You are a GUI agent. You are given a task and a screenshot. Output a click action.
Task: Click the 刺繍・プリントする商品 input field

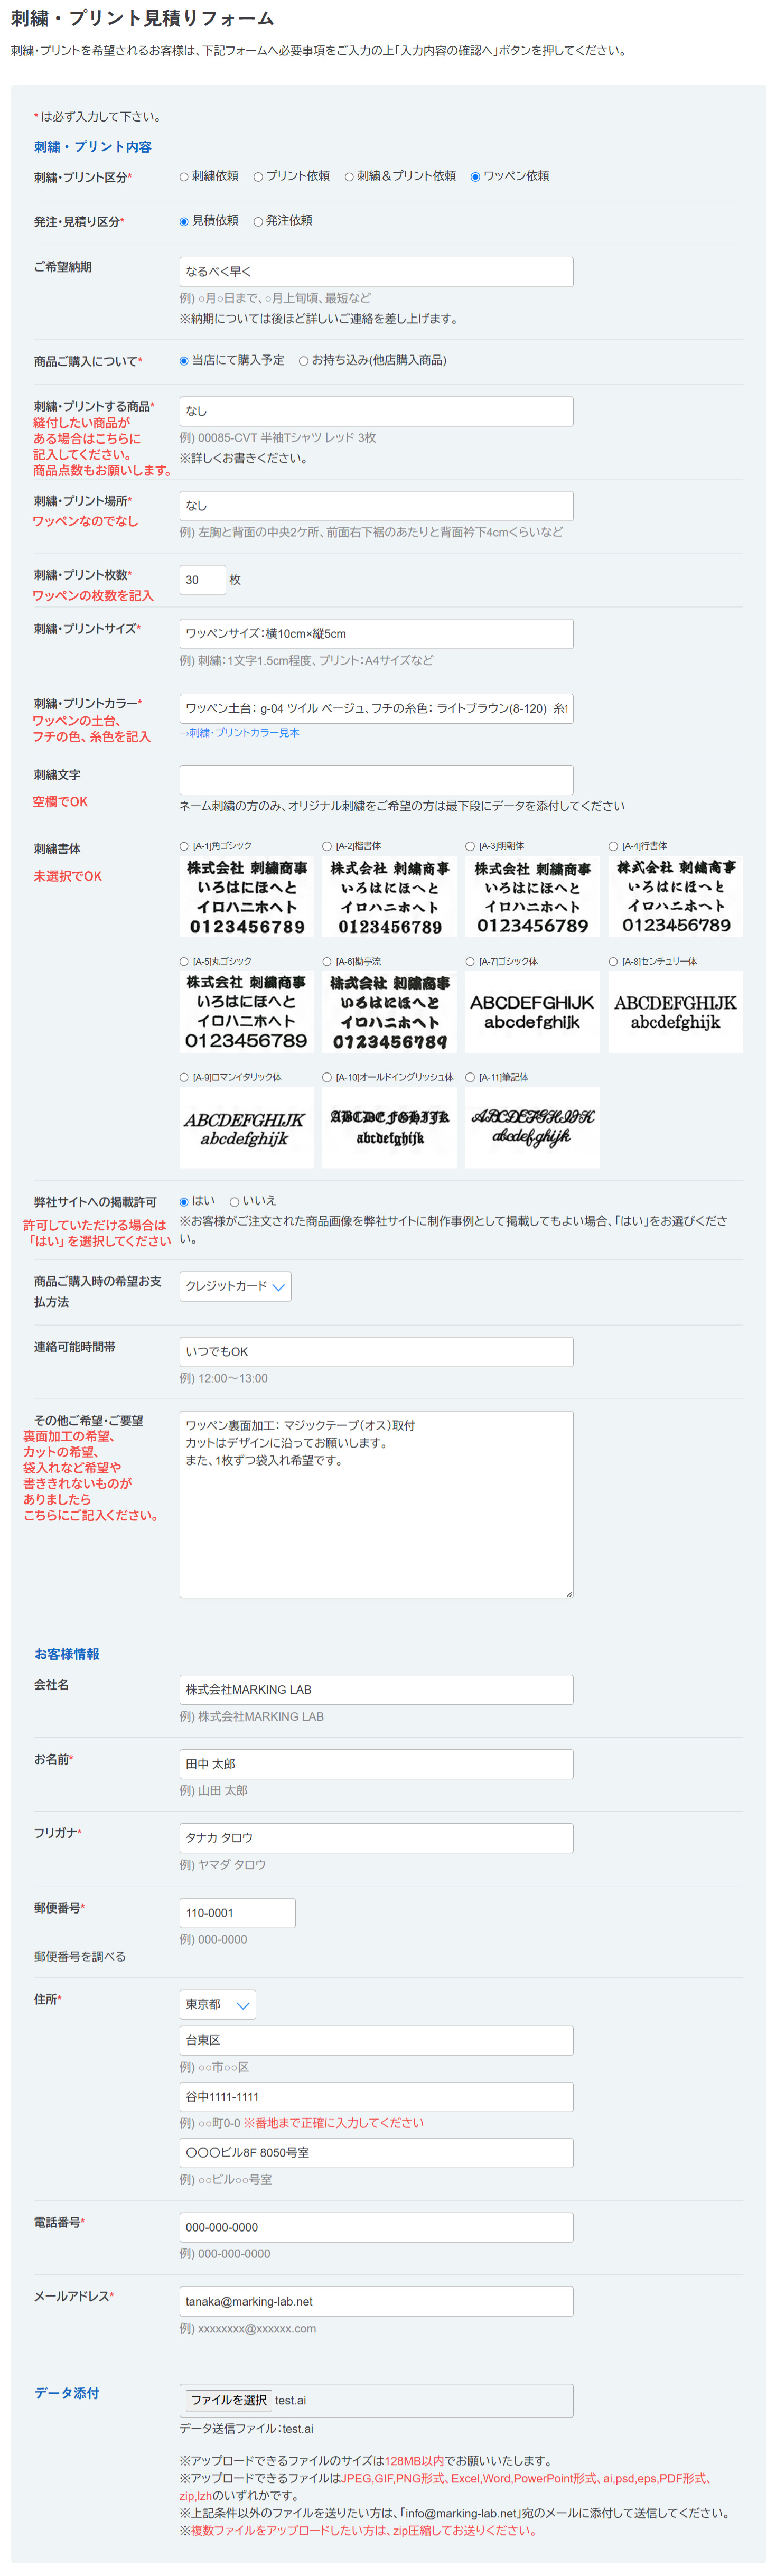pyautogui.click(x=376, y=411)
